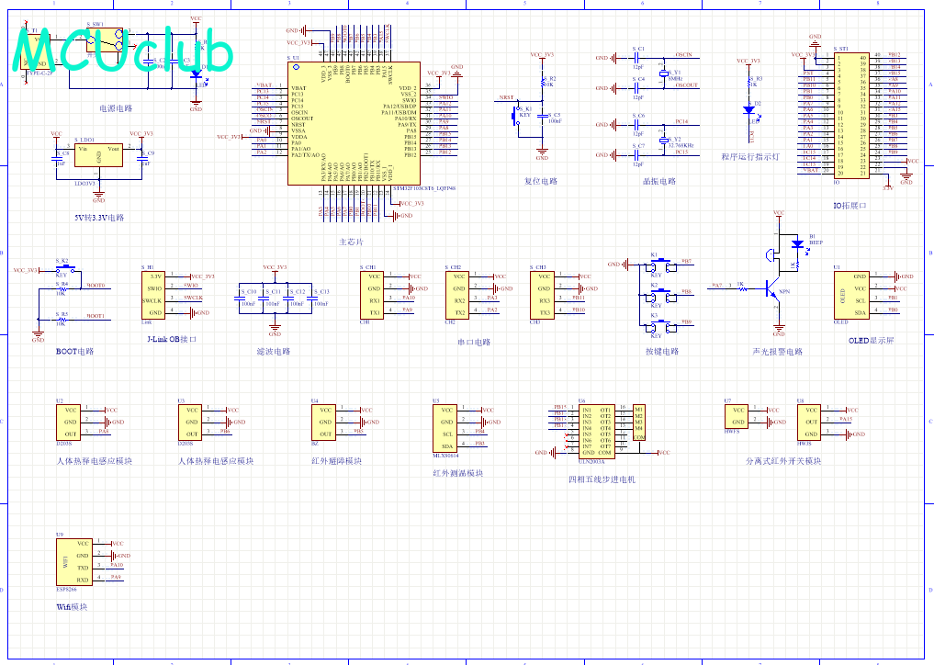Select the S_LDO1 voltage regulator block

pos(99,155)
